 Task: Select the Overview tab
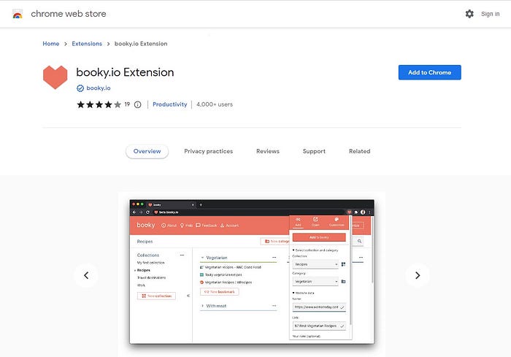(147, 151)
